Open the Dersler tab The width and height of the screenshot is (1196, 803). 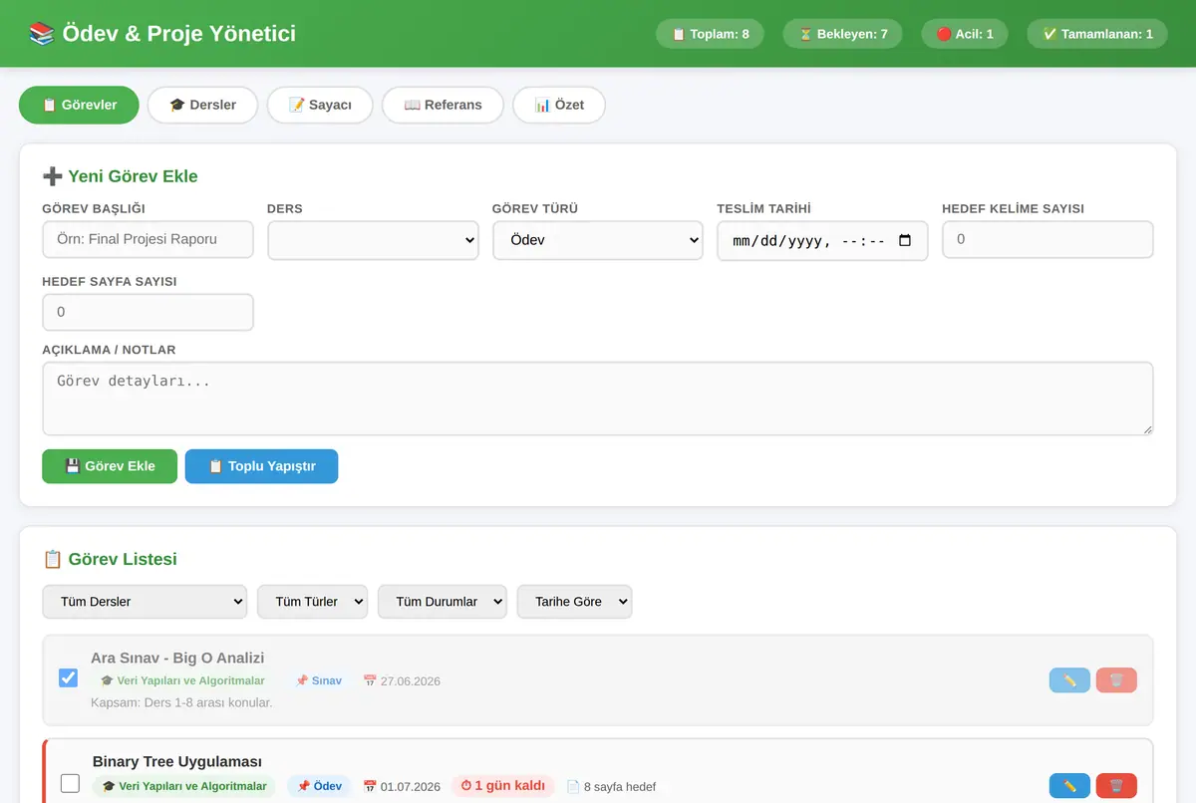202,105
